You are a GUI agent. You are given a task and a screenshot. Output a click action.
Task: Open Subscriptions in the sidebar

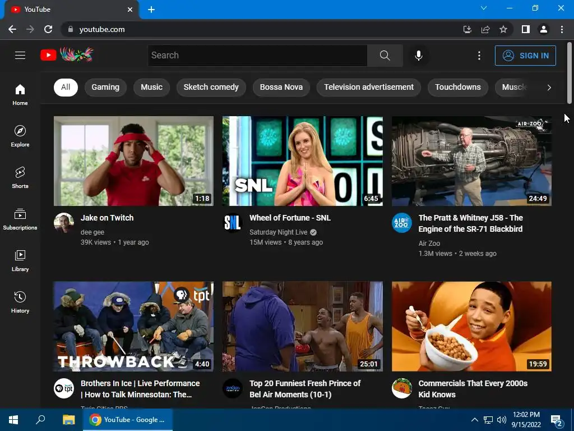(20, 219)
